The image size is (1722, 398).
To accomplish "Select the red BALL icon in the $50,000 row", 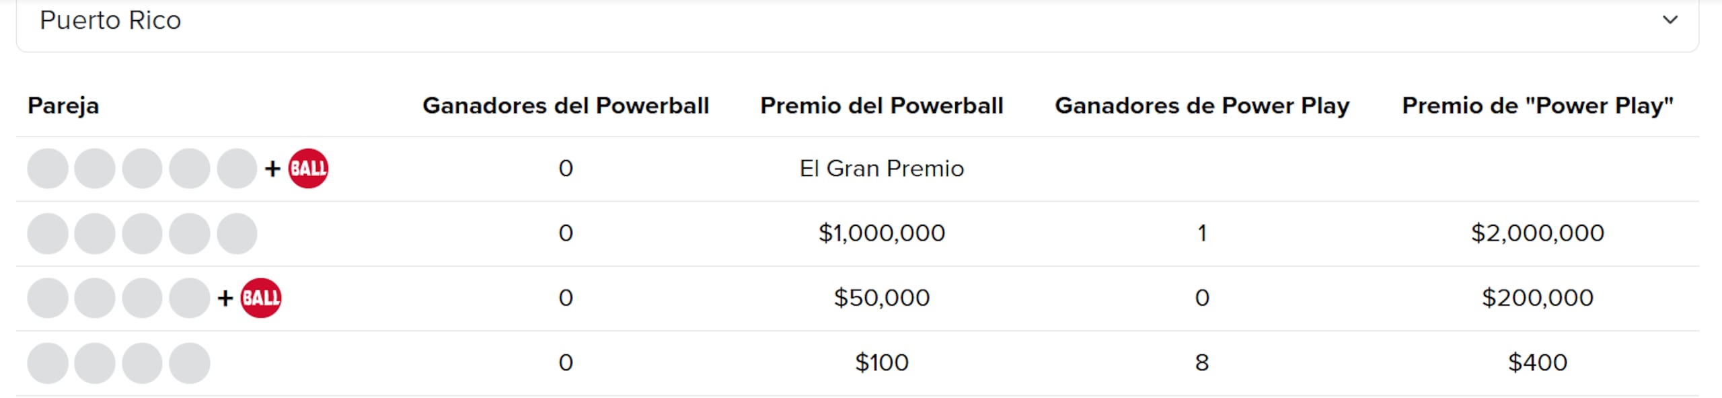I will (x=262, y=296).
